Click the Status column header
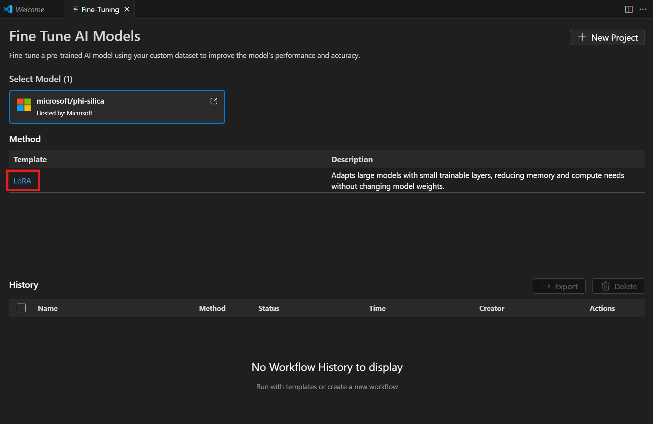653x424 pixels. point(268,308)
